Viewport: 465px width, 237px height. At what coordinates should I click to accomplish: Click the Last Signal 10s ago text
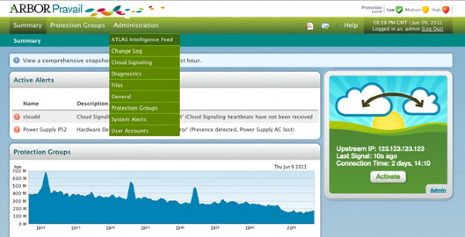pyautogui.click(x=367, y=156)
